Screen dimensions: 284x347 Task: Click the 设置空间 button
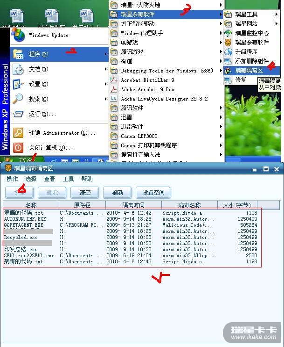[153, 193]
